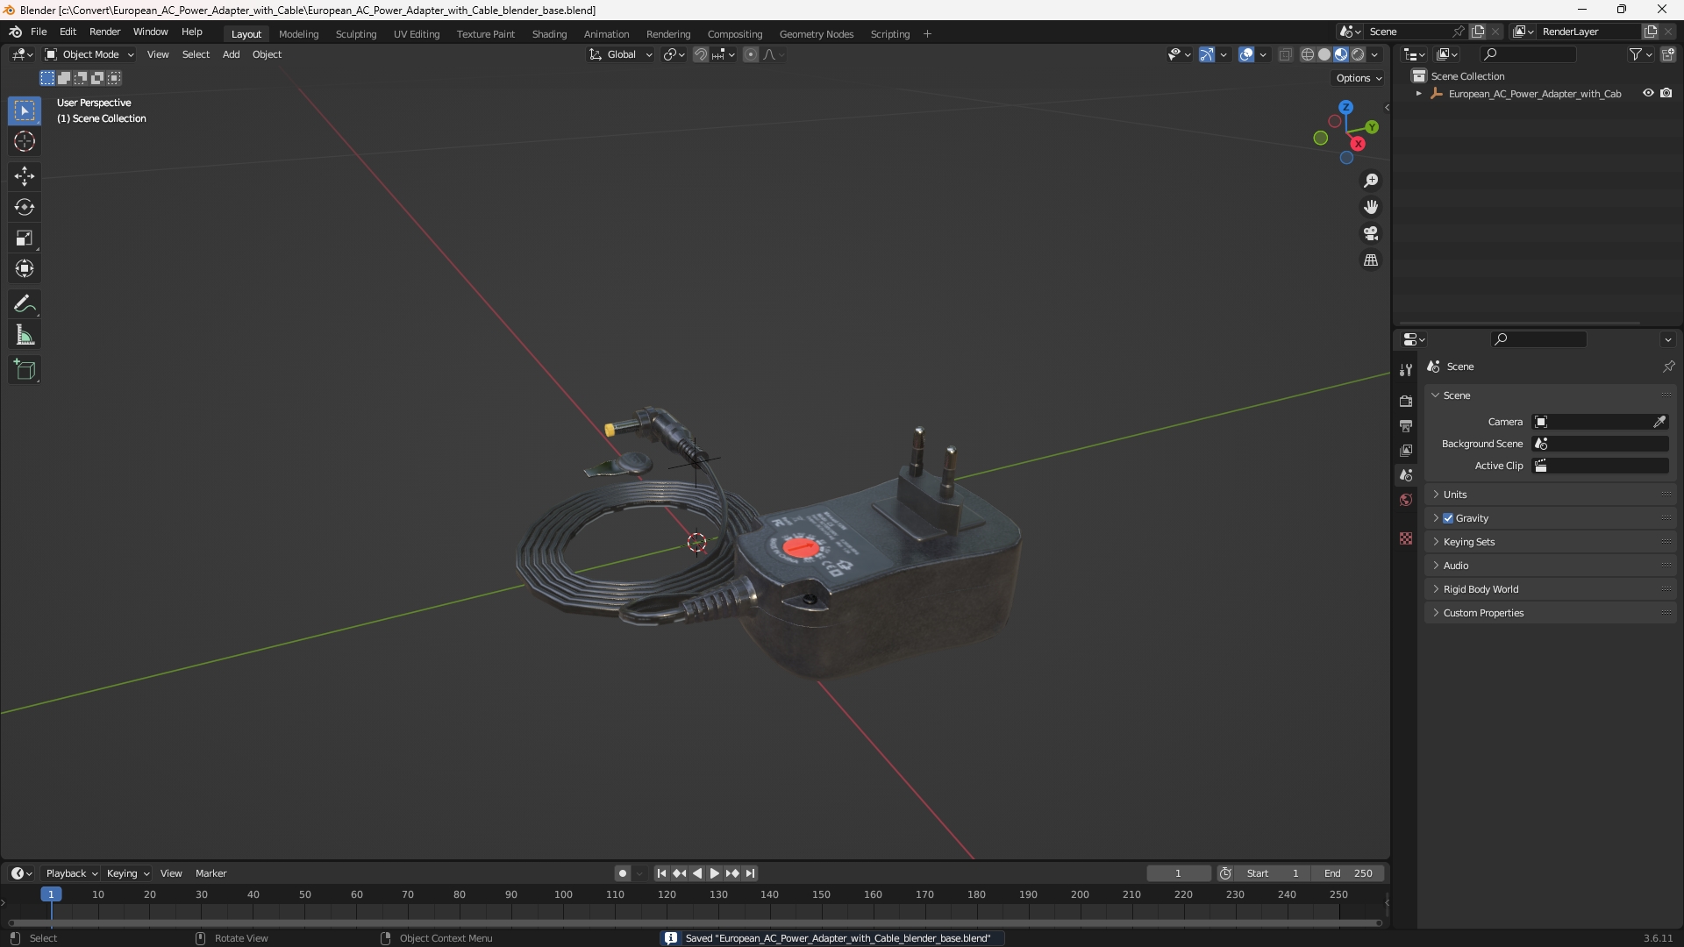This screenshot has height=947, width=1684.
Task: Open the Render menu
Action: [104, 32]
